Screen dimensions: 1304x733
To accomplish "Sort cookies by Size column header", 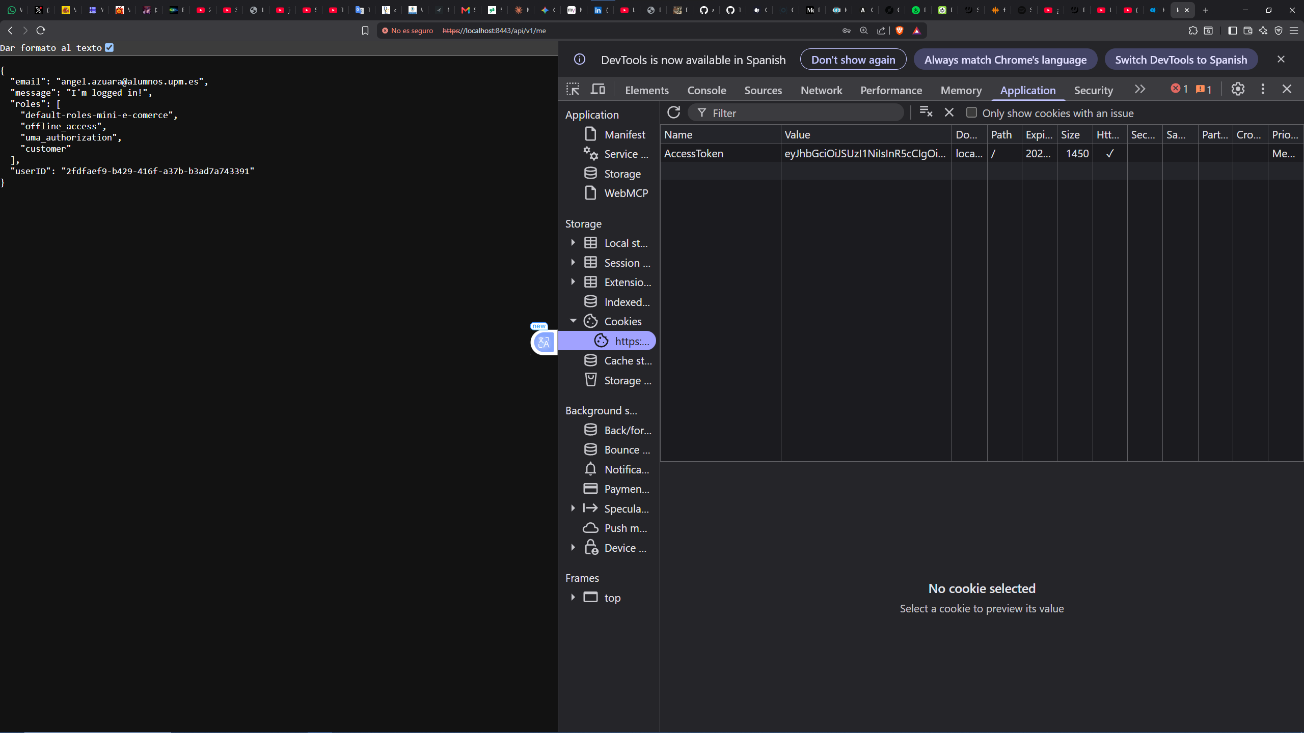I will tap(1075, 134).
